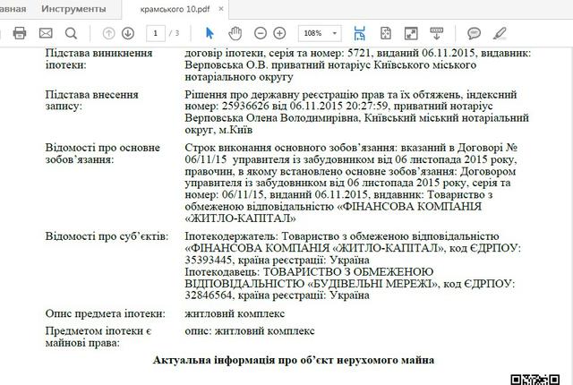Open the 108% zoom level dropdown
The height and width of the screenshot is (385, 573).
pyautogui.click(x=320, y=34)
